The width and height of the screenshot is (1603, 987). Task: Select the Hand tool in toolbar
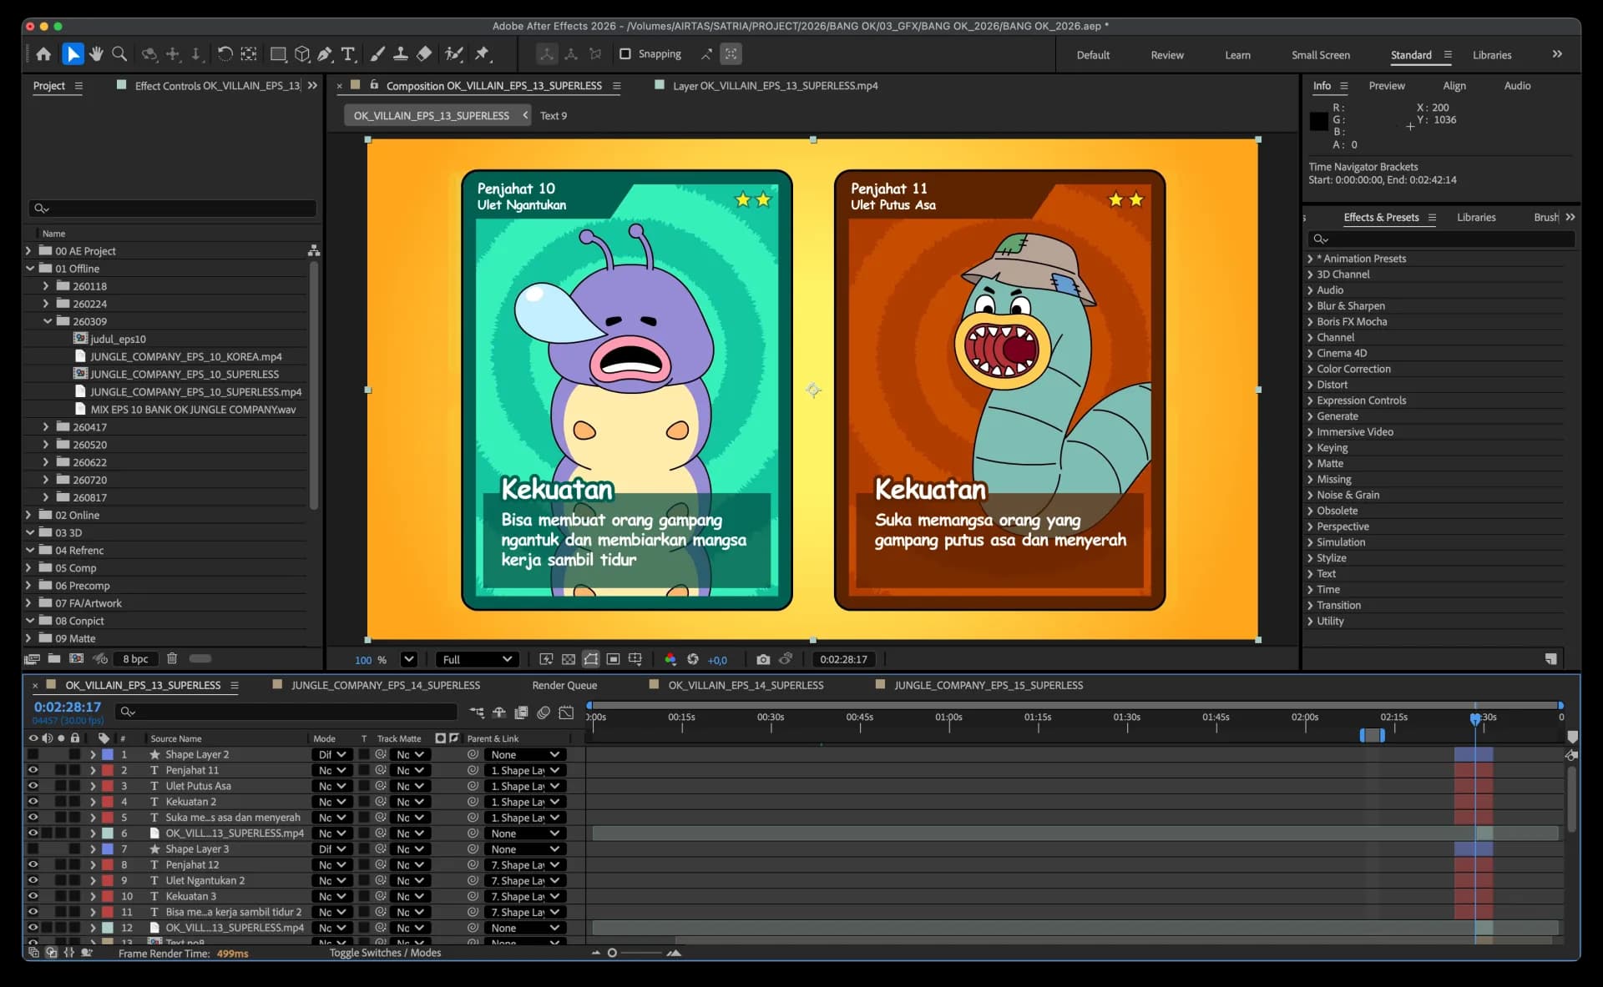tap(97, 54)
